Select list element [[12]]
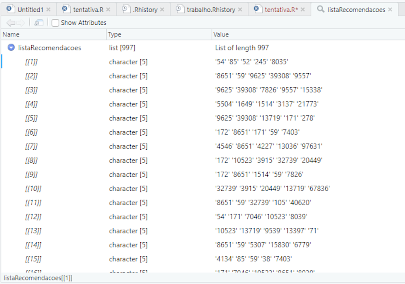405x284 pixels. pos(203,217)
